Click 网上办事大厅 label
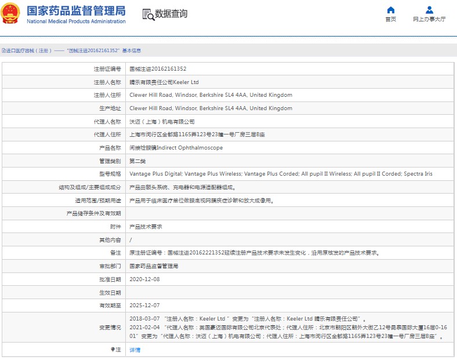This screenshot has height=360, width=457. pyautogui.click(x=429, y=19)
